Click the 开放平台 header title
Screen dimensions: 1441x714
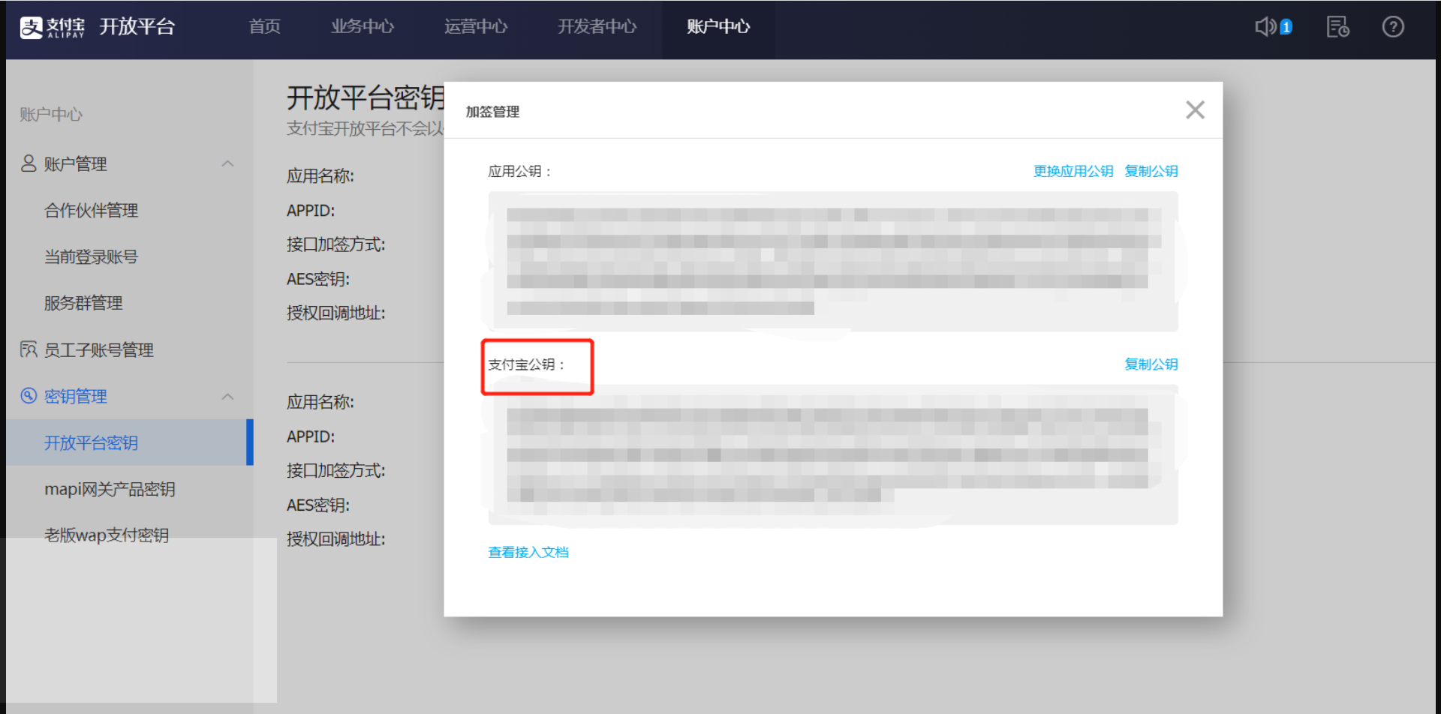pyautogui.click(x=137, y=27)
